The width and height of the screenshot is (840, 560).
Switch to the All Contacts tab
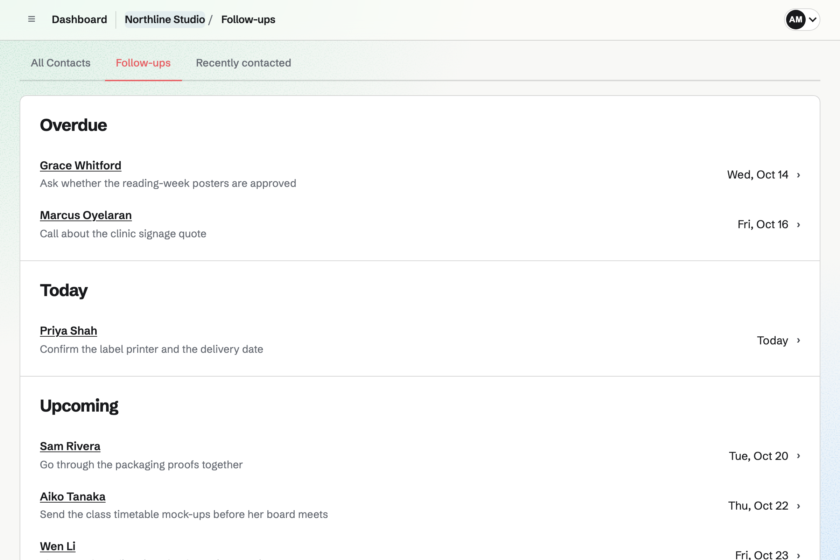[61, 63]
